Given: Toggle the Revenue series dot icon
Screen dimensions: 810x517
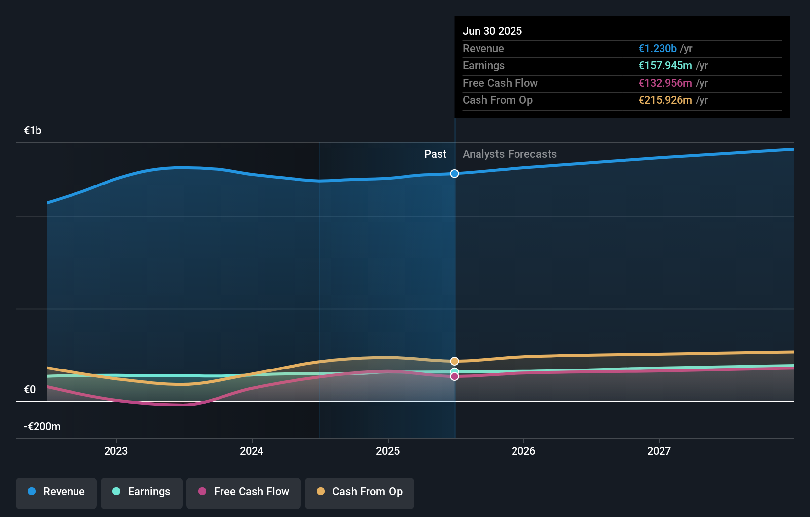Looking at the screenshot, I should [x=31, y=491].
